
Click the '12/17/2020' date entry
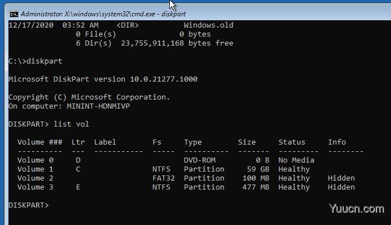[x=31, y=25]
